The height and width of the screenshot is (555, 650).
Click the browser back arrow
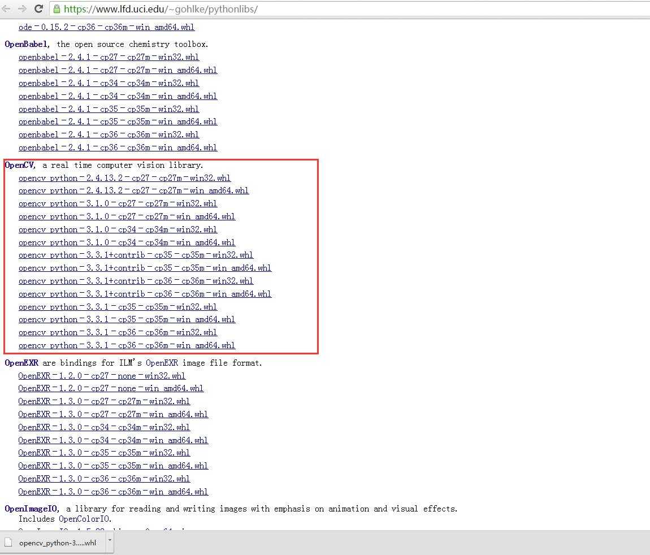[x=6, y=8]
